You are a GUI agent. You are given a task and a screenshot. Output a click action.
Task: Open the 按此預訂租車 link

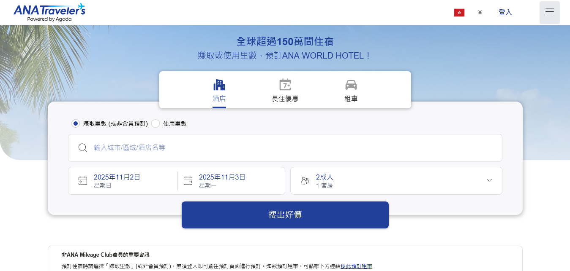(357, 266)
